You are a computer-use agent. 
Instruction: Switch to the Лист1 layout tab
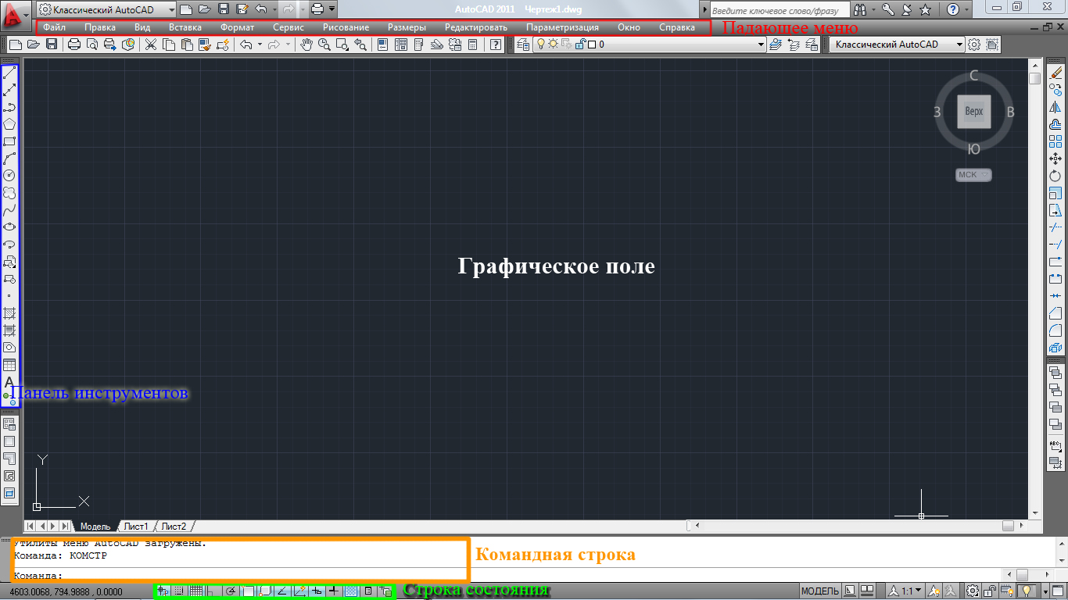(135, 527)
